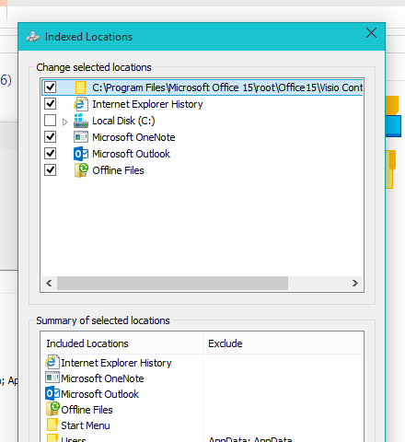
Task: Select Microsoft OneNote in summary list
Action: click(102, 378)
